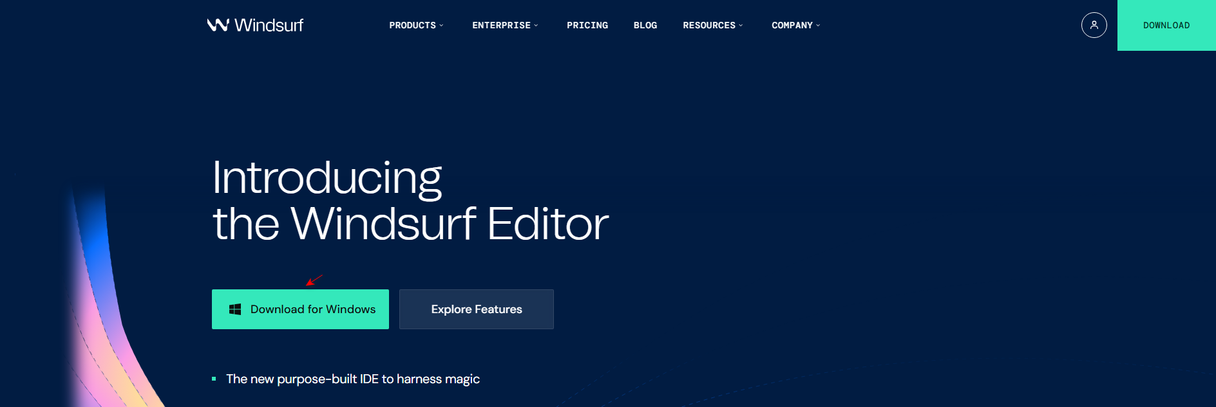1216x407 pixels.
Task: Expand the Products dropdown chevron
Action: pyautogui.click(x=441, y=26)
